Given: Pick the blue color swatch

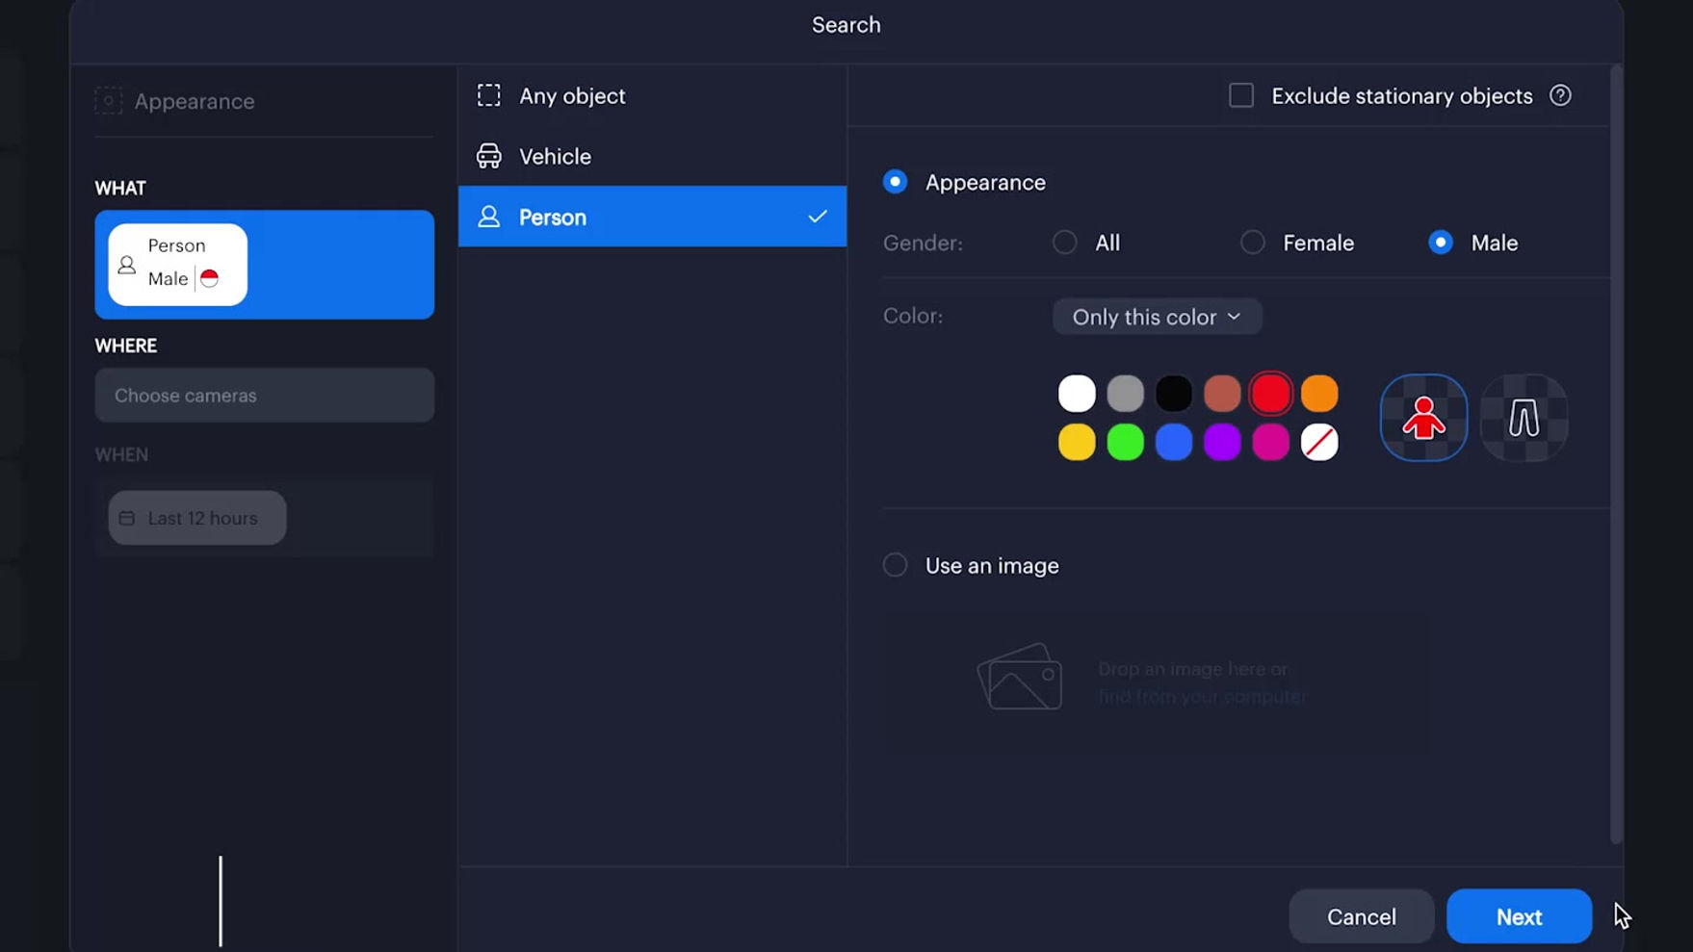Looking at the screenshot, I should tap(1174, 443).
